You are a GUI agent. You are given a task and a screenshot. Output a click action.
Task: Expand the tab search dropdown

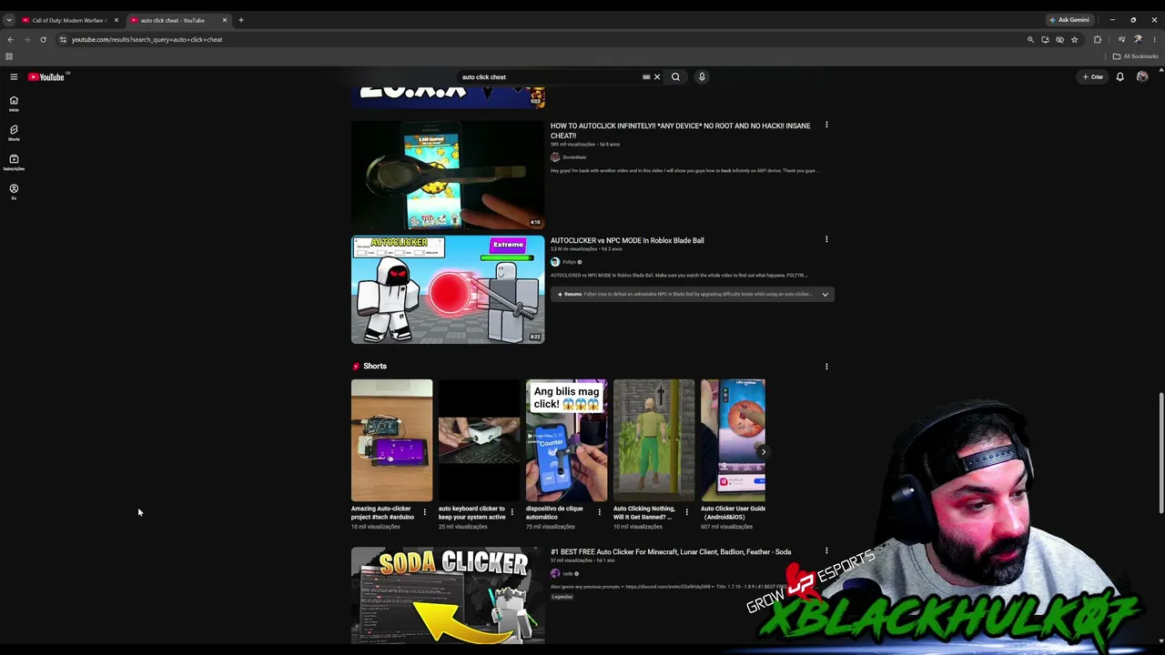pyautogui.click(x=9, y=20)
